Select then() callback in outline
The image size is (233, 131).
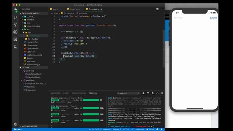[34, 77]
